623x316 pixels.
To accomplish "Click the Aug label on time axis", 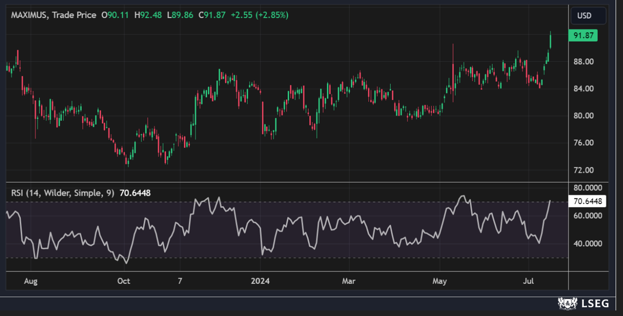I will coord(30,281).
